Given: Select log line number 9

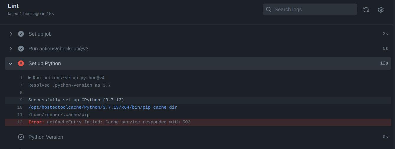Looking at the screenshot, I should point(21,100).
